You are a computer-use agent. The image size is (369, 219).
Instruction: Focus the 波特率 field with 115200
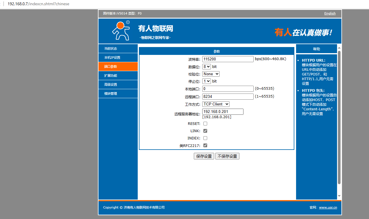point(228,59)
